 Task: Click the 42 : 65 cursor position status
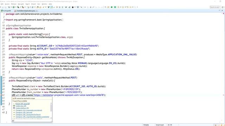point(170,125)
